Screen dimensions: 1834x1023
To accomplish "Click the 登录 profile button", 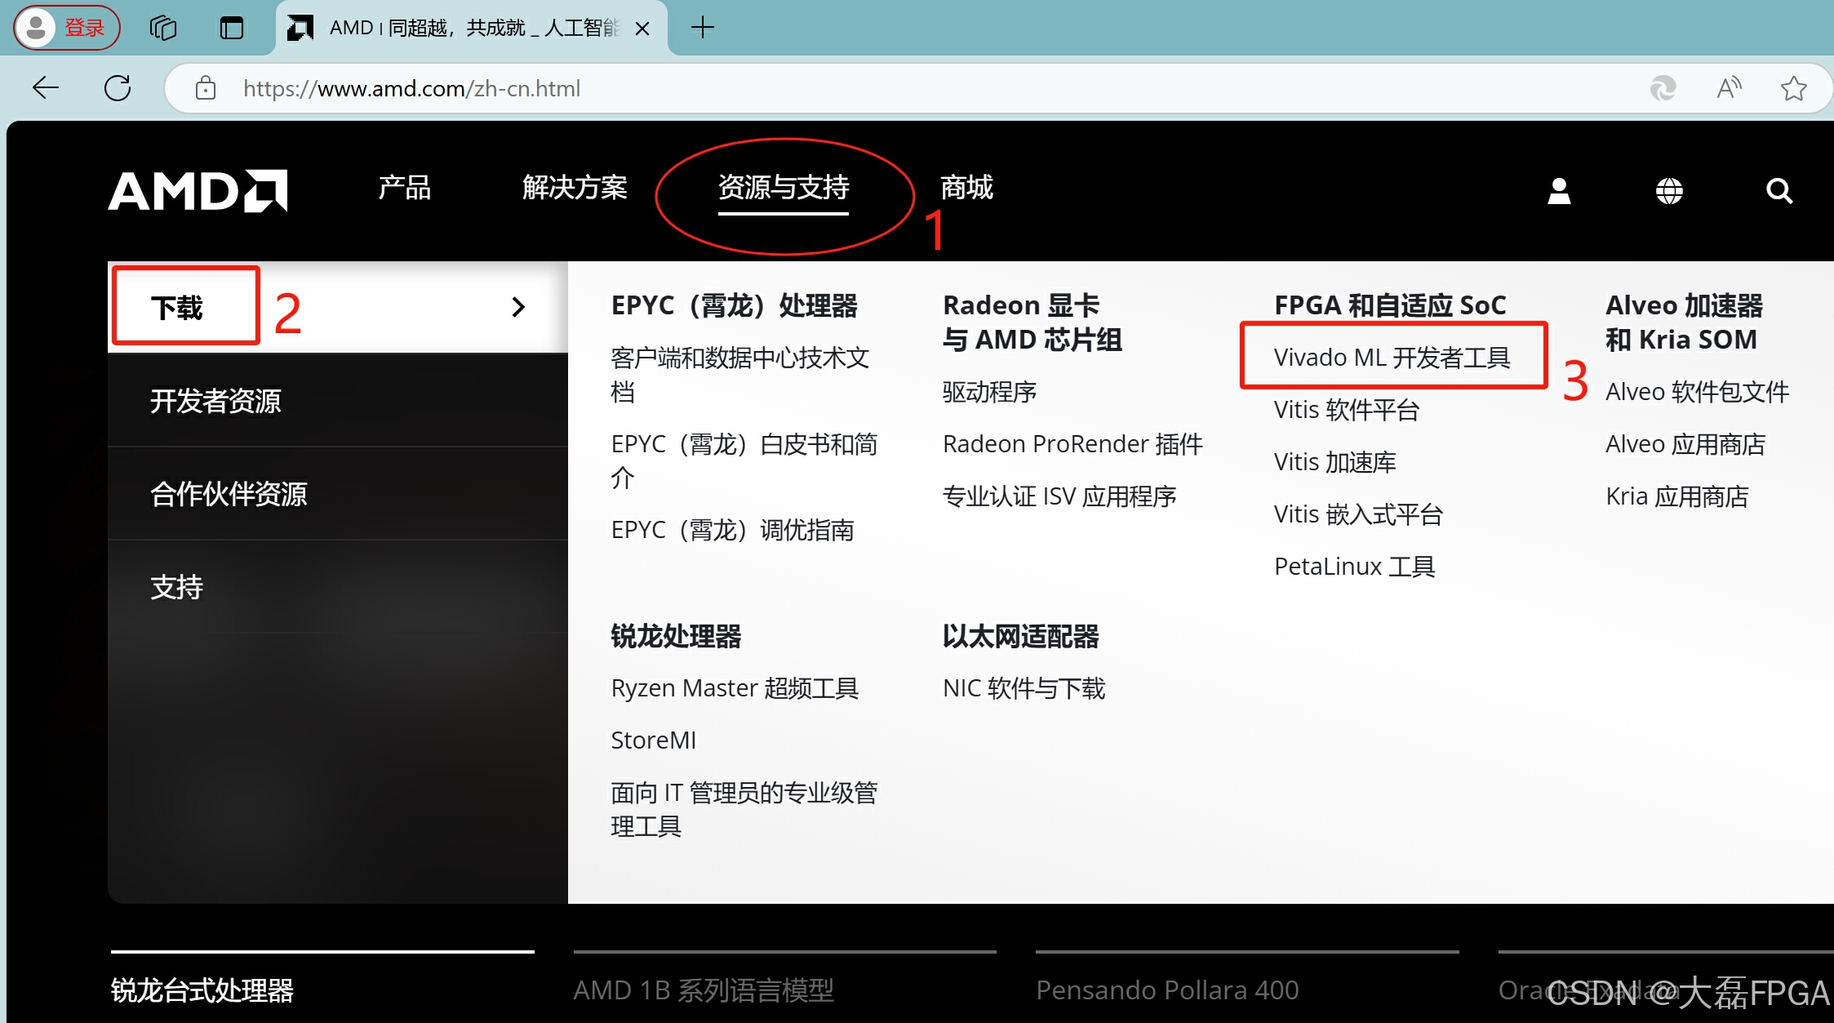I will (x=67, y=28).
